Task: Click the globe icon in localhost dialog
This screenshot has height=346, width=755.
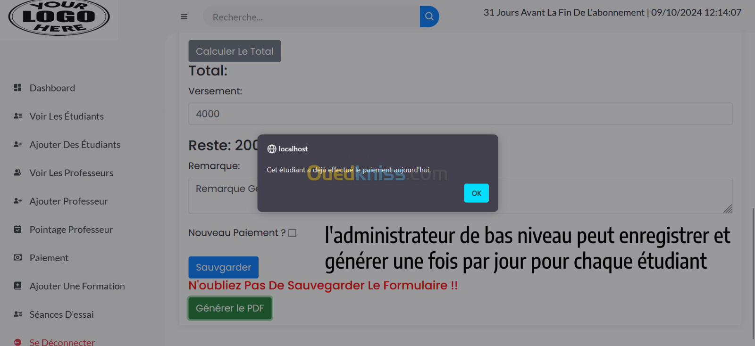Action: coord(272,149)
